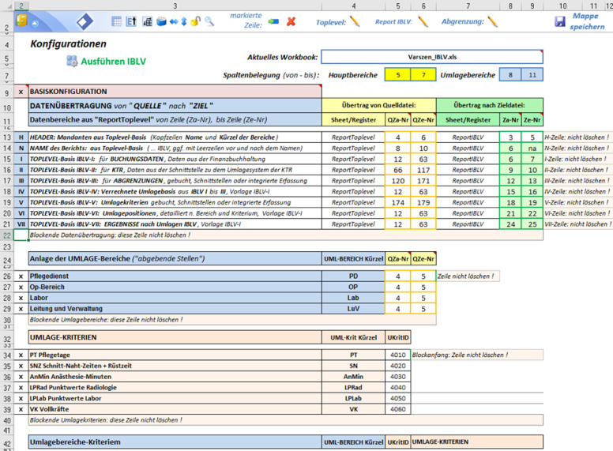
Task: Toggle the x mark for Pflegedienst row
Action: pos(21,276)
